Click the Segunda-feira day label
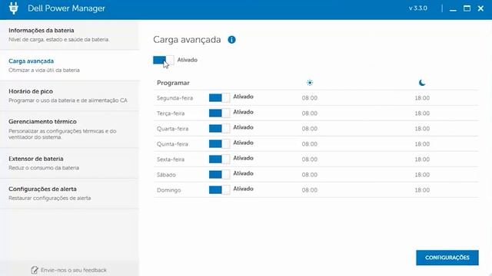Image resolution: width=492 pixels, height=276 pixels. coord(175,98)
